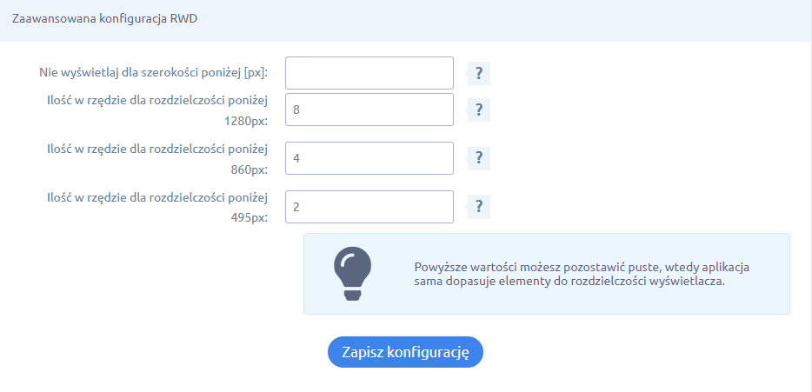
Task: Focus the 'Nie wyświetlaj dla szerokości poniżej' input
Action: pyautogui.click(x=369, y=73)
